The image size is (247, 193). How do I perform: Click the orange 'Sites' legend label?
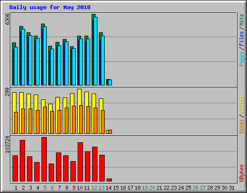pos(241,126)
